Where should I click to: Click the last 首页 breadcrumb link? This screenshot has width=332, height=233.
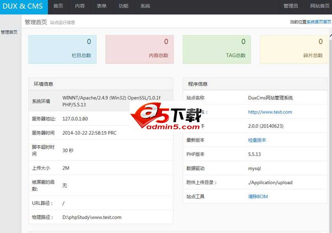[327, 22]
